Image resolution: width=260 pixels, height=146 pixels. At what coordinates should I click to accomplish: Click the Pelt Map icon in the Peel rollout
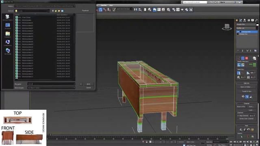[252, 130]
